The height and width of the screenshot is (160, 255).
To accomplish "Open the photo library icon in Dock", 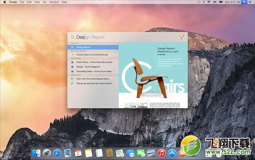I will point(151,153).
